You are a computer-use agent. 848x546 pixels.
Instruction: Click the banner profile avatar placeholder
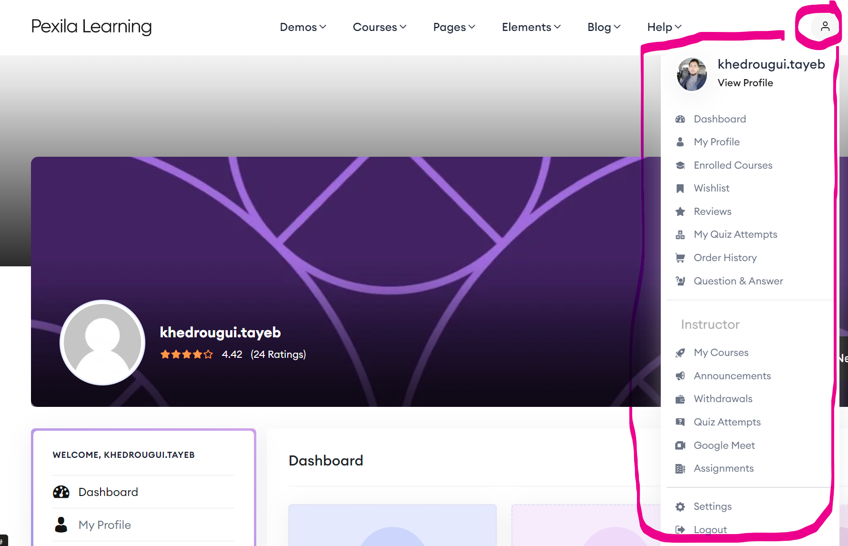(x=102, y=342)
